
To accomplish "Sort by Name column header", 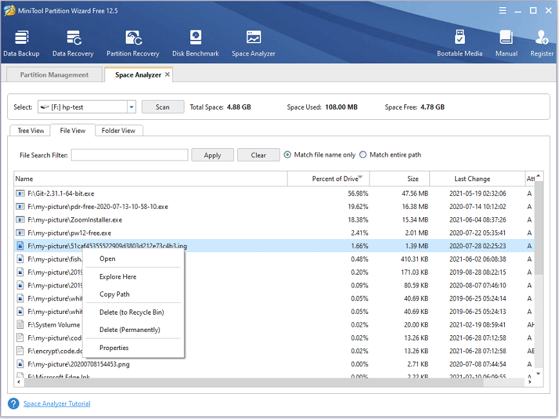I will (150, 179).
